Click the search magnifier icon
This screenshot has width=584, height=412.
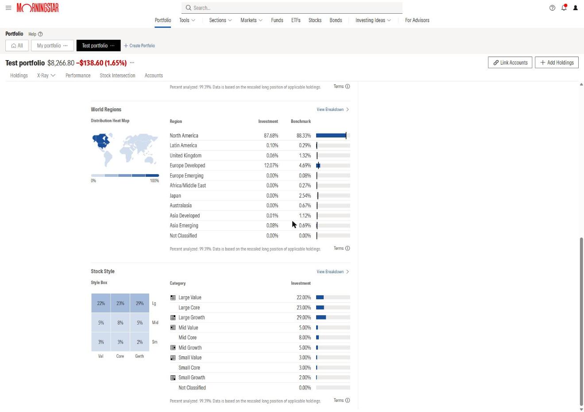point(188,8)
